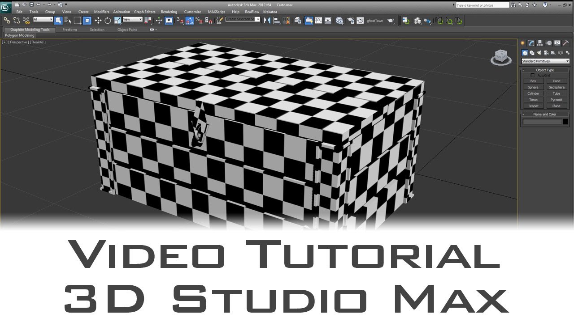Open the selection filter All dropdown
This screenshot has width=574, height=322.
(x=43, y=20)
